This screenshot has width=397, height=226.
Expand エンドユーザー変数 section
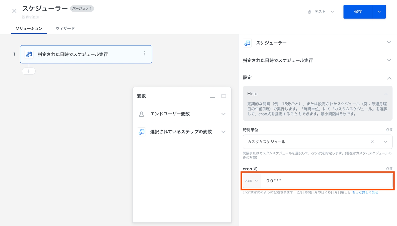[223, 114]
